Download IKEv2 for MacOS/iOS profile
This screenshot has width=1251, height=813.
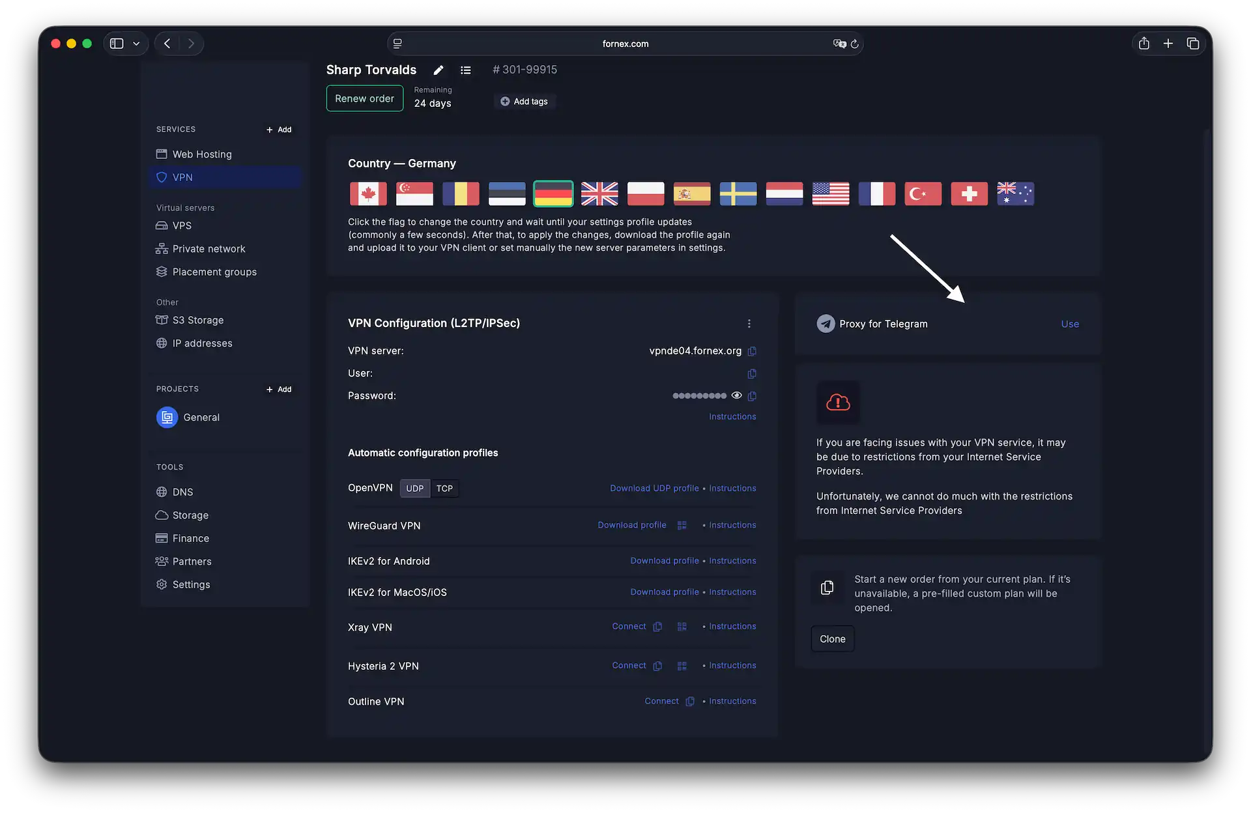(x=665, y=592)
